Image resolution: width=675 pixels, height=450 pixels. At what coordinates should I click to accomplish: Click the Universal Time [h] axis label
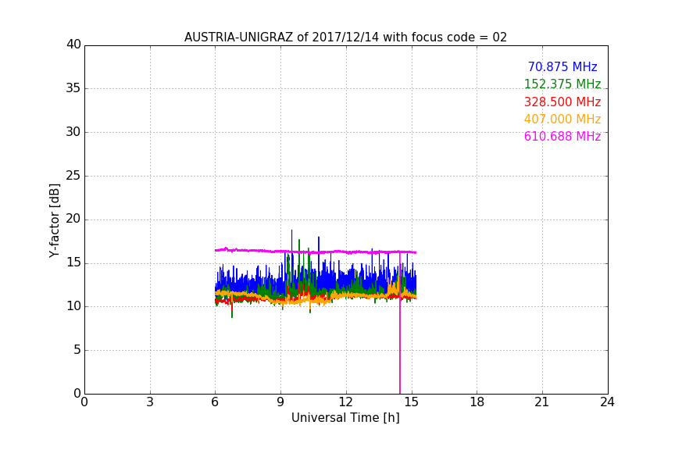pyautogui.click(x=345, y=418)
